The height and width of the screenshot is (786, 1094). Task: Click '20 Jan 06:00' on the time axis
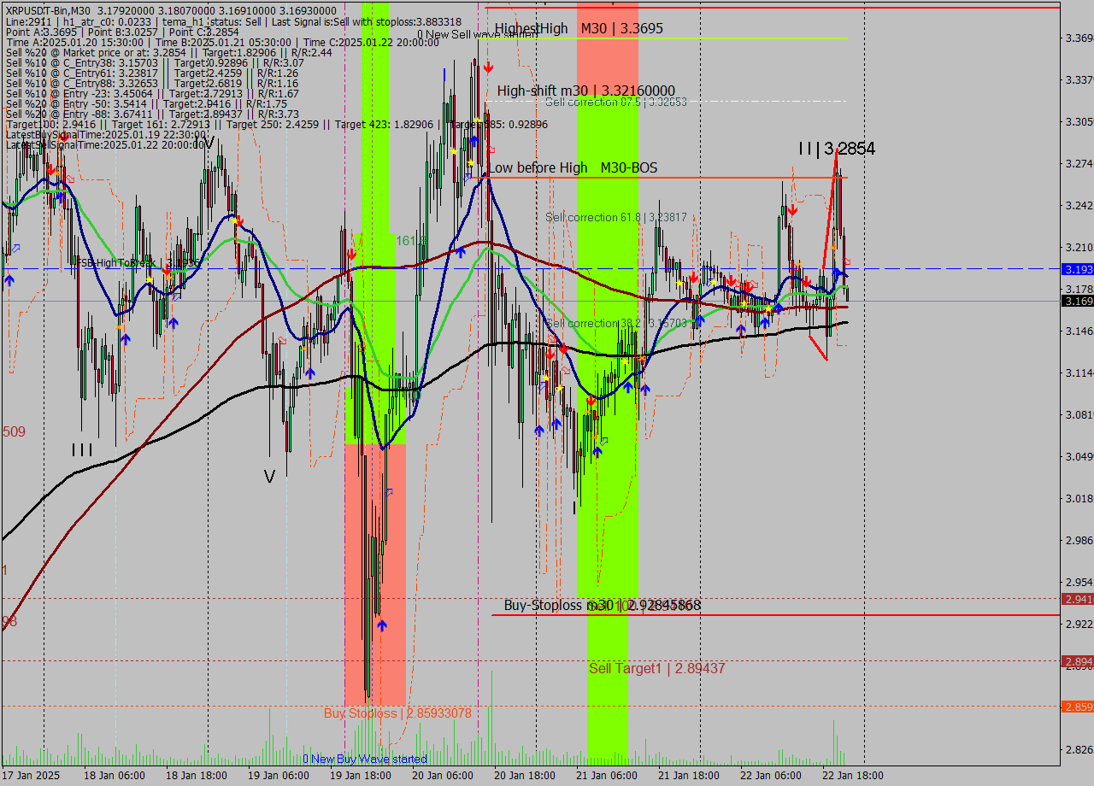click(x=443, y=776)
